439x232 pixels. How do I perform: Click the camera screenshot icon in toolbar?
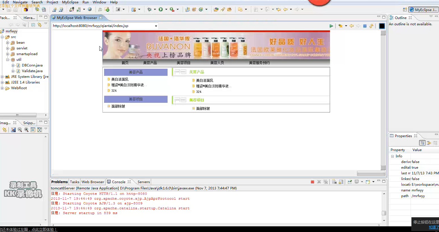coord(118,9)
